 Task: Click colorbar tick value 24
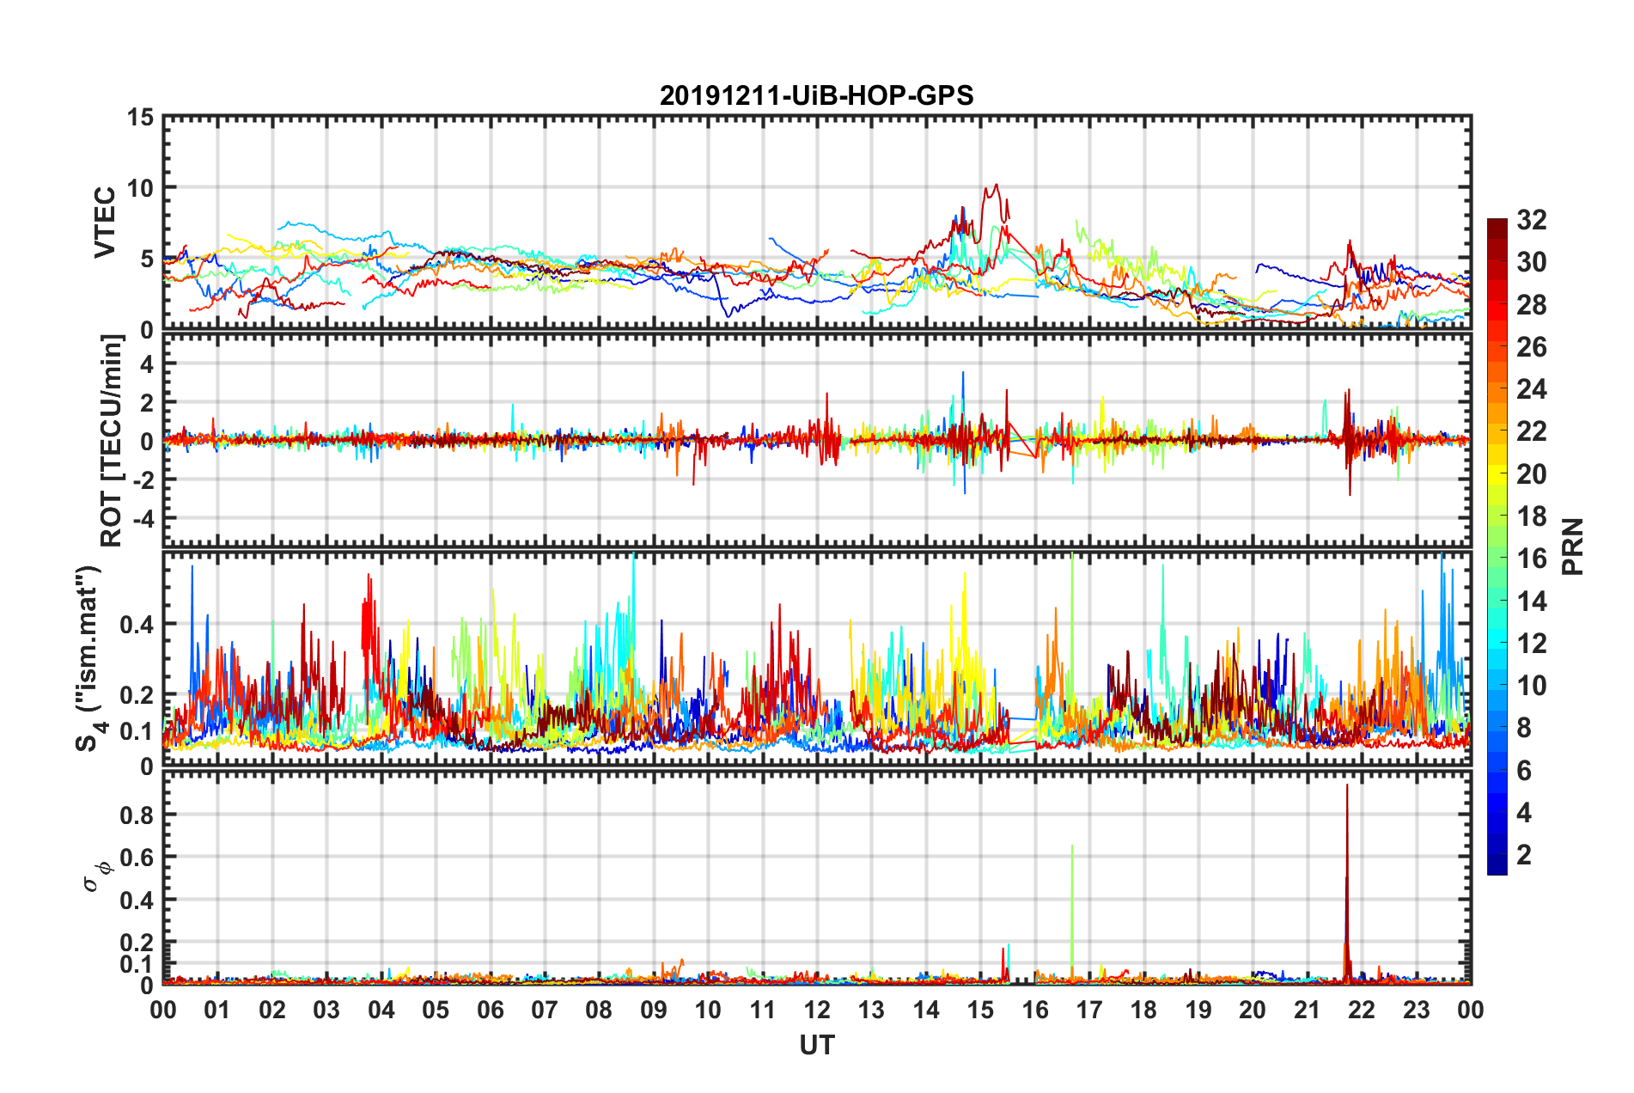pos(1531,389)
